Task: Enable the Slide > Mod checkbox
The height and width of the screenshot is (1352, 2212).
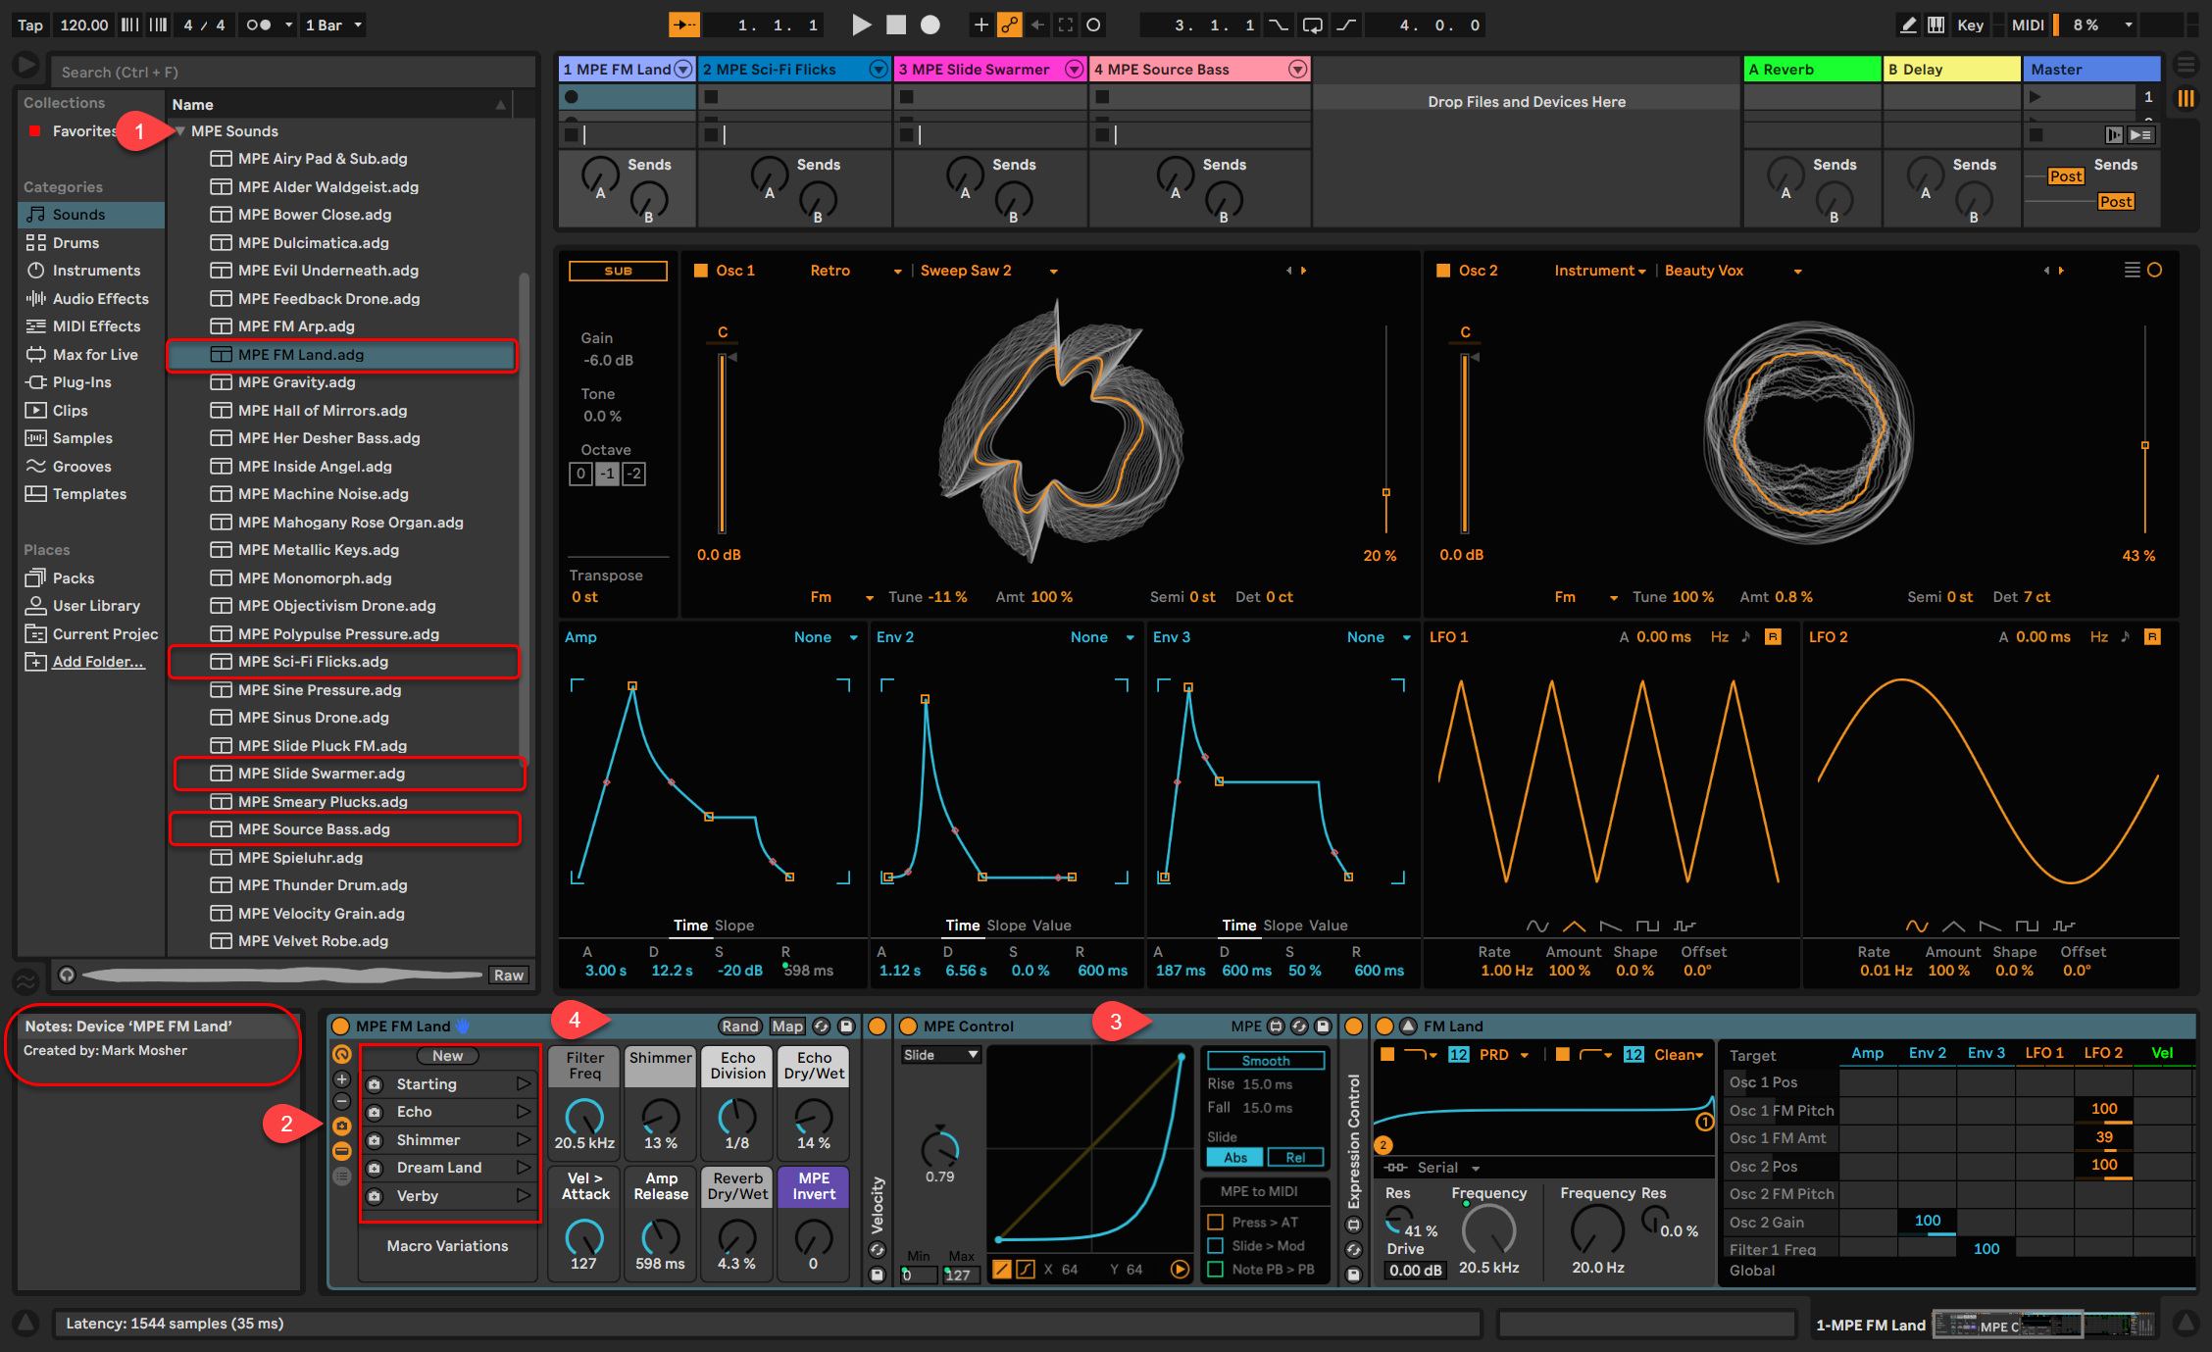Action: (1216, 1245)
